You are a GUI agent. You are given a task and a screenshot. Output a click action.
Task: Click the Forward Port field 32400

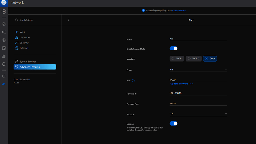(x=198, y=103)
